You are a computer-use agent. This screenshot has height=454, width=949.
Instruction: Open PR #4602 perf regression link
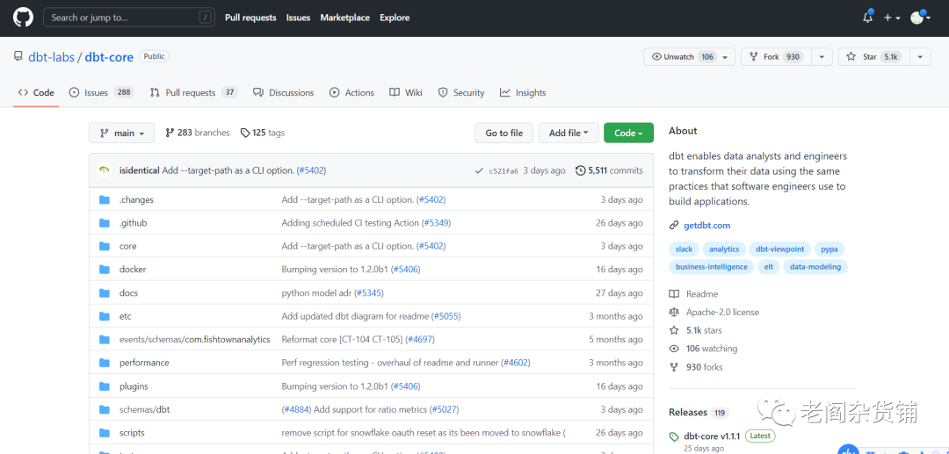[516, 363]
